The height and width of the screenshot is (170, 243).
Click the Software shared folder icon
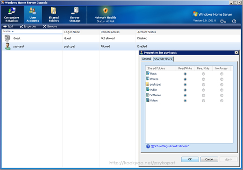[x=148, y=95]
